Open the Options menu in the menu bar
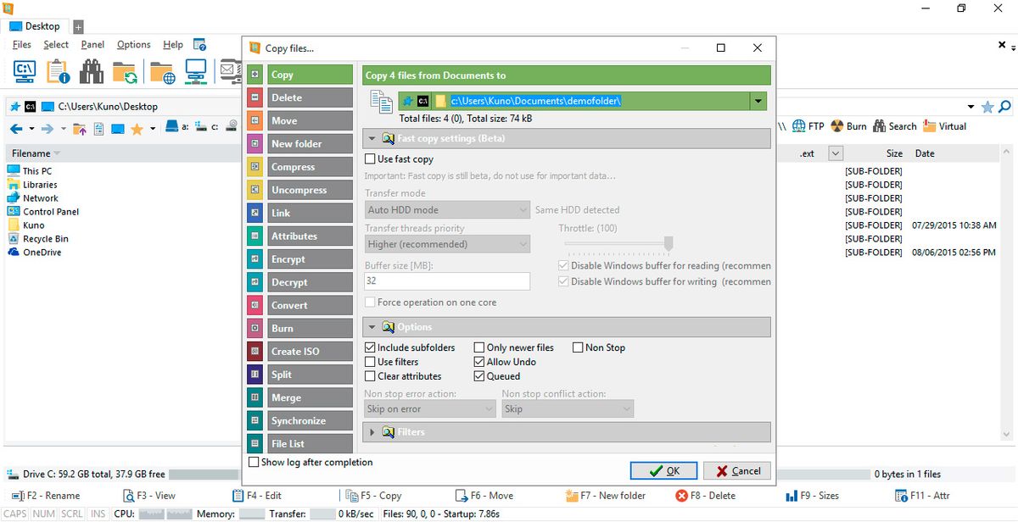 pos(133,45)
